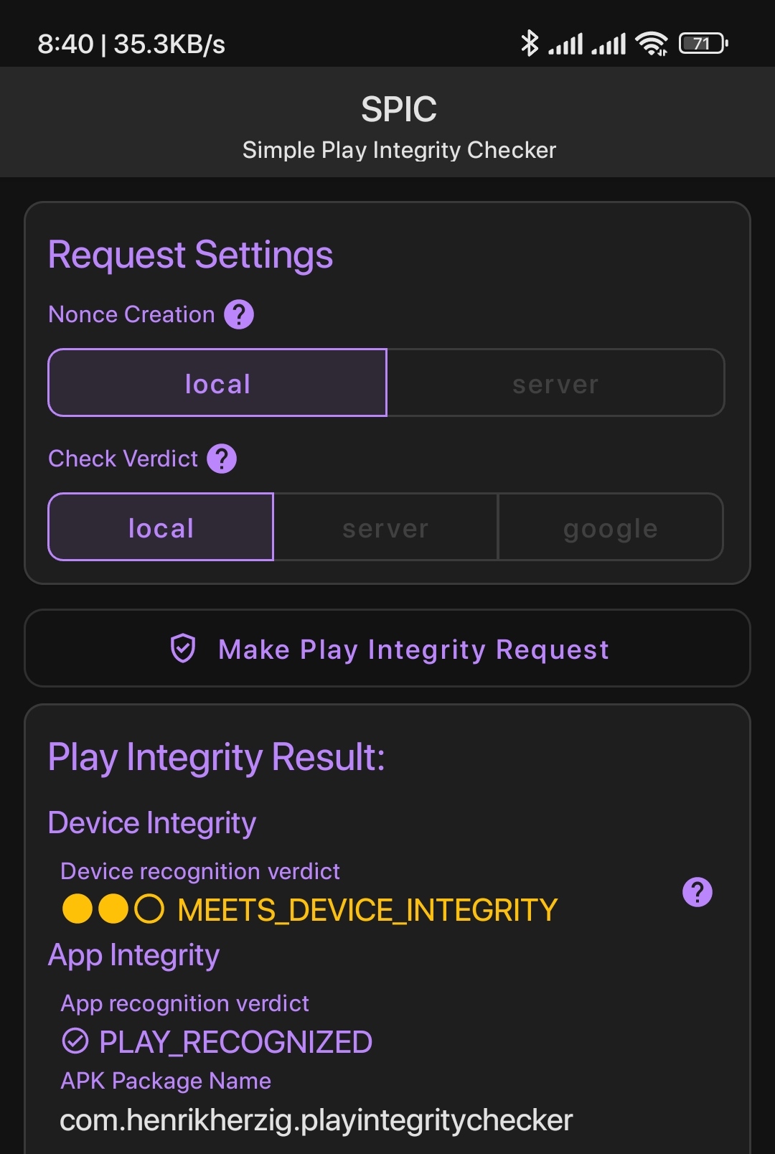
Task: Tap the battery indicator showing 71
Action: 703,43
